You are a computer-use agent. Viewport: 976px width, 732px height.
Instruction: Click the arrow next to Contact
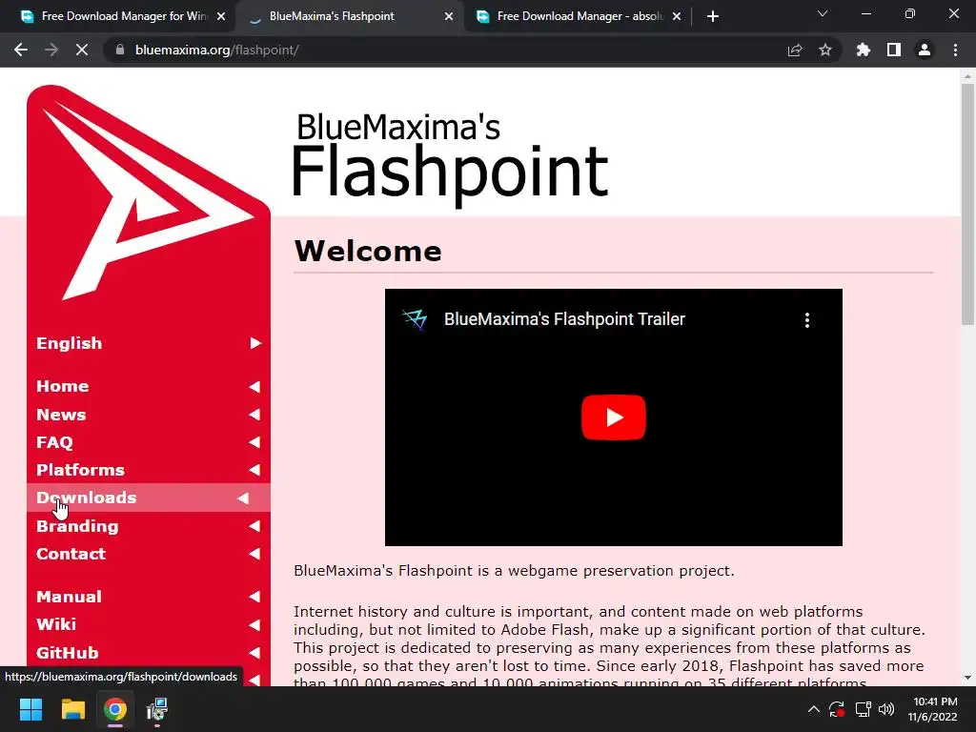coord(254,554)
